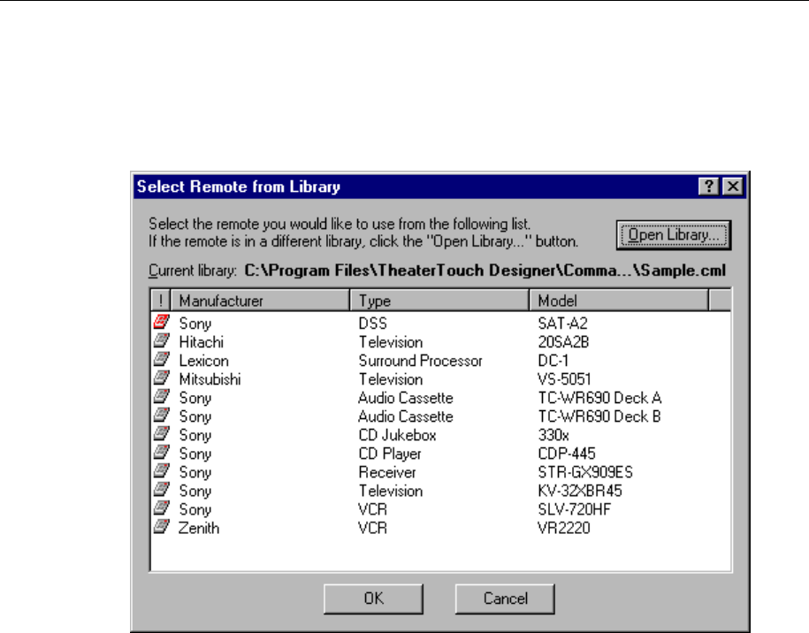The image size is (809, 633).
Task: Sort list by the Type column header
Action: click(x=439, y=301)
